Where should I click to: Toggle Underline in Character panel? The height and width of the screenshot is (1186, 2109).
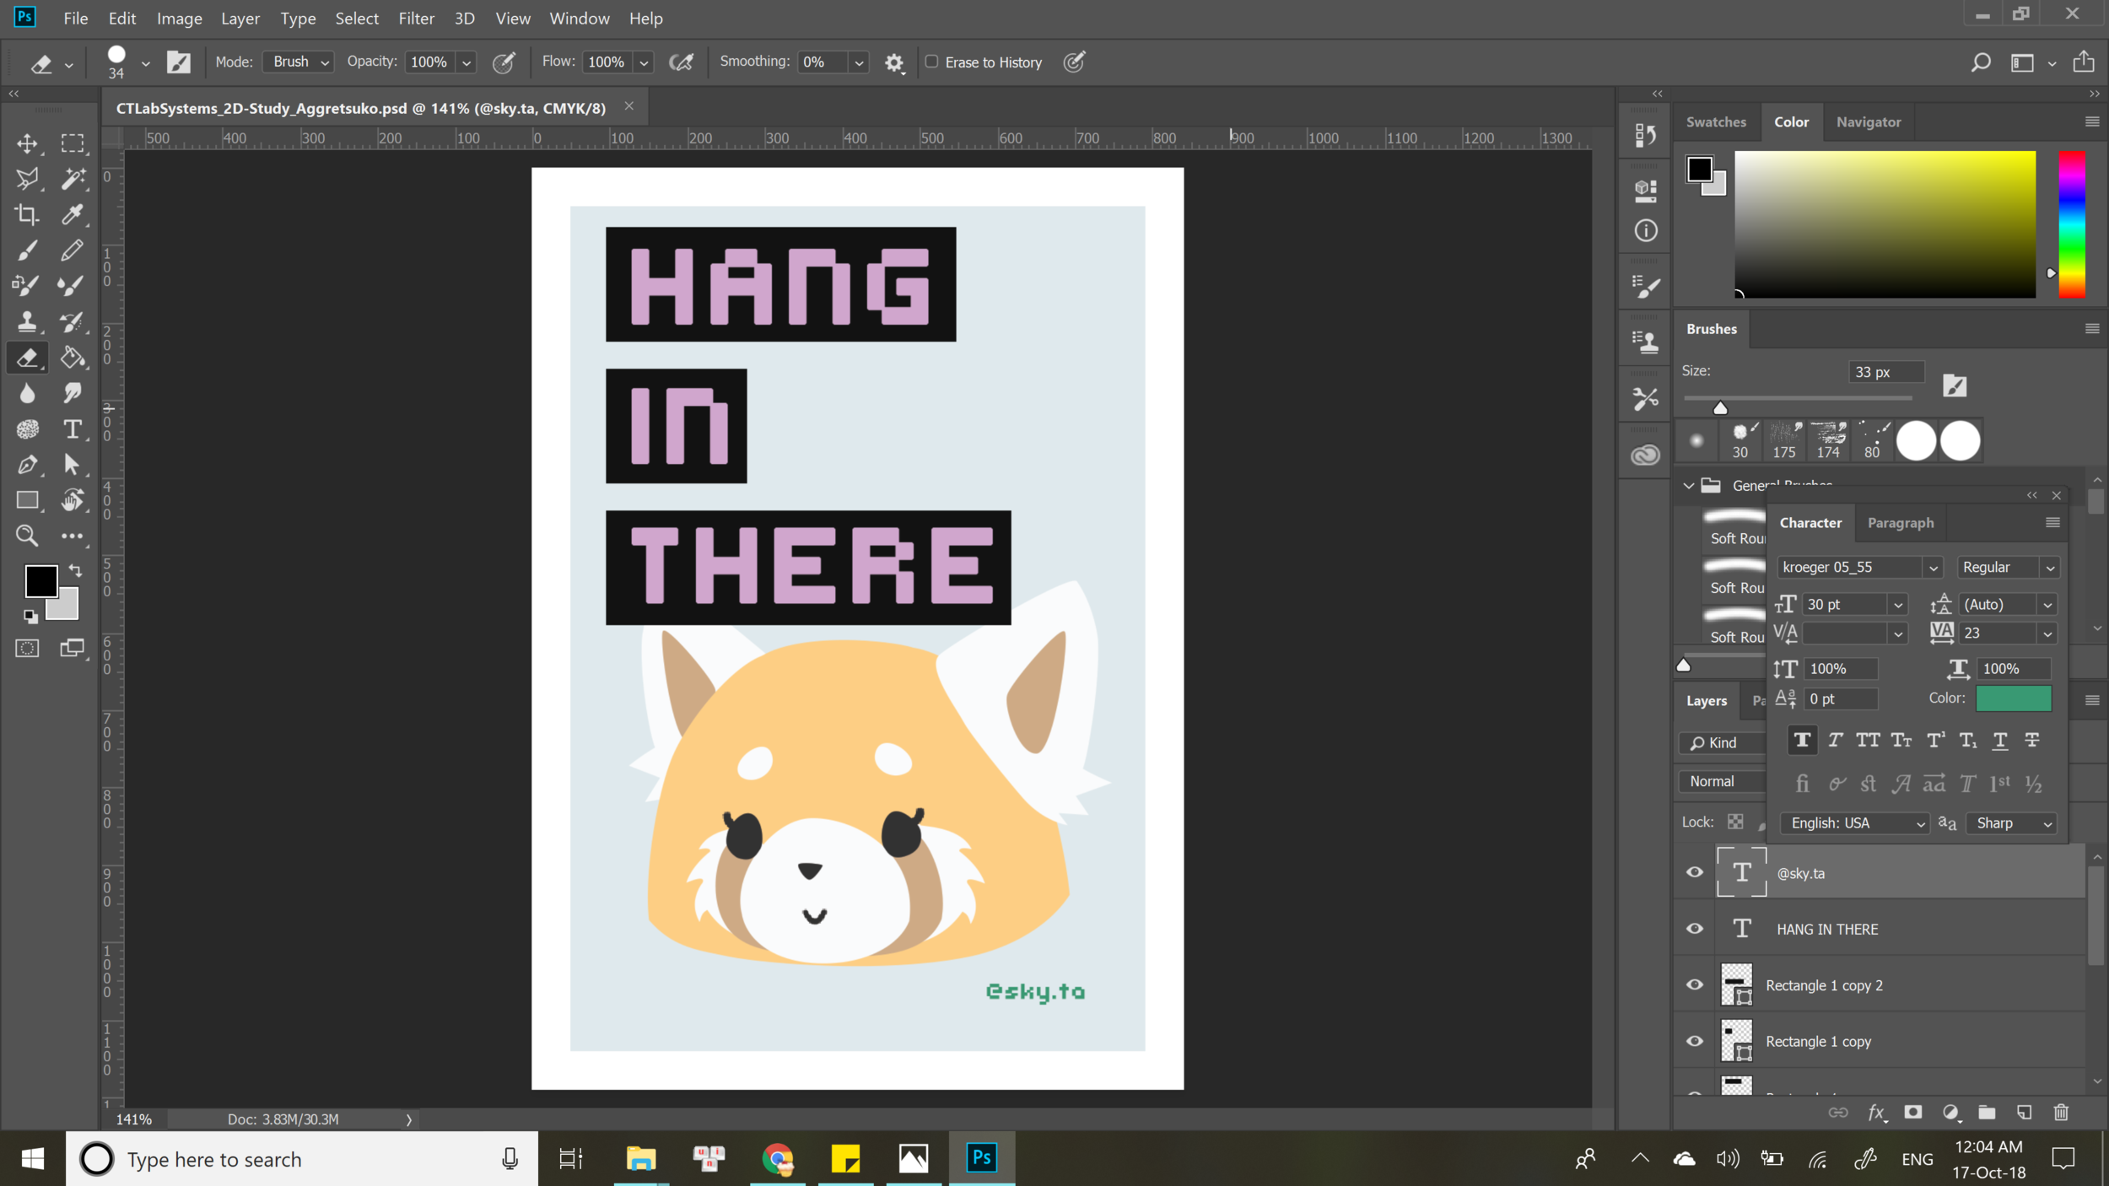1999,740
